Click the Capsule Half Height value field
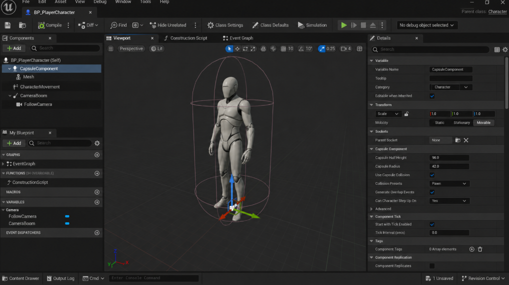509x285 pixels. coord(449,158)
